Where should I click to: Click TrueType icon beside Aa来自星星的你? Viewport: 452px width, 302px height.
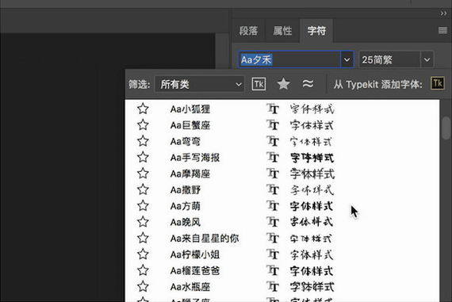coord(273,238)
